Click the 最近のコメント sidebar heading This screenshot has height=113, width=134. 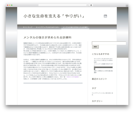coord(99,79)
